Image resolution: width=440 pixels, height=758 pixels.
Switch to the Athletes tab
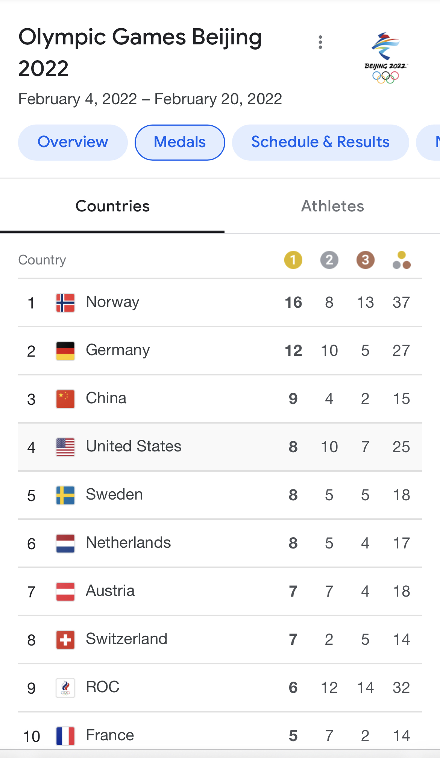coord(332,206)
